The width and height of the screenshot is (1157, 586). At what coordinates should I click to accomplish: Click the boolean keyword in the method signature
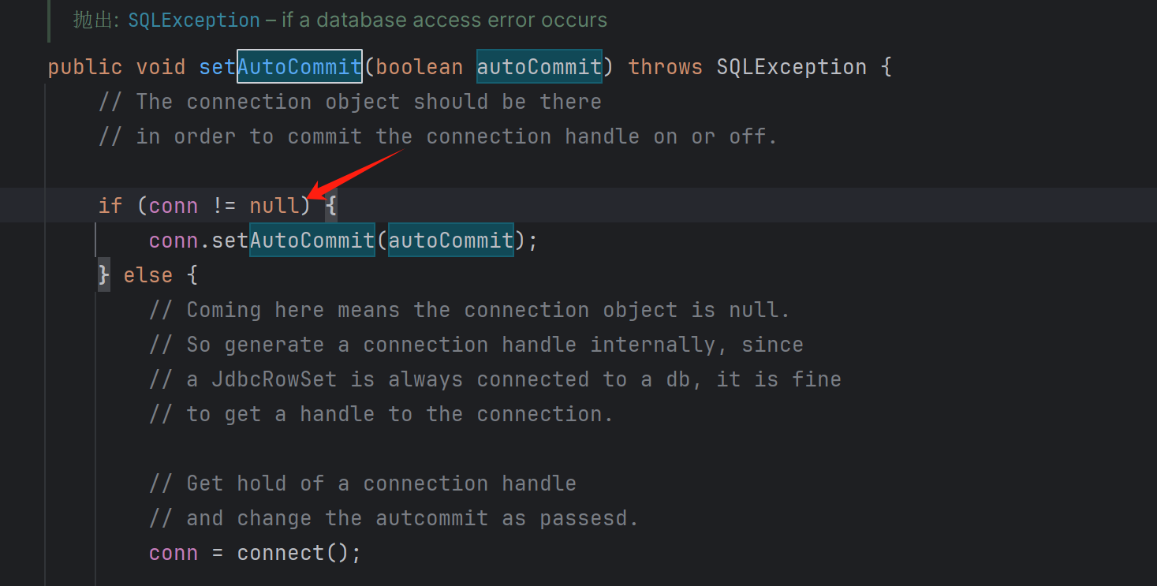[419, 67]
